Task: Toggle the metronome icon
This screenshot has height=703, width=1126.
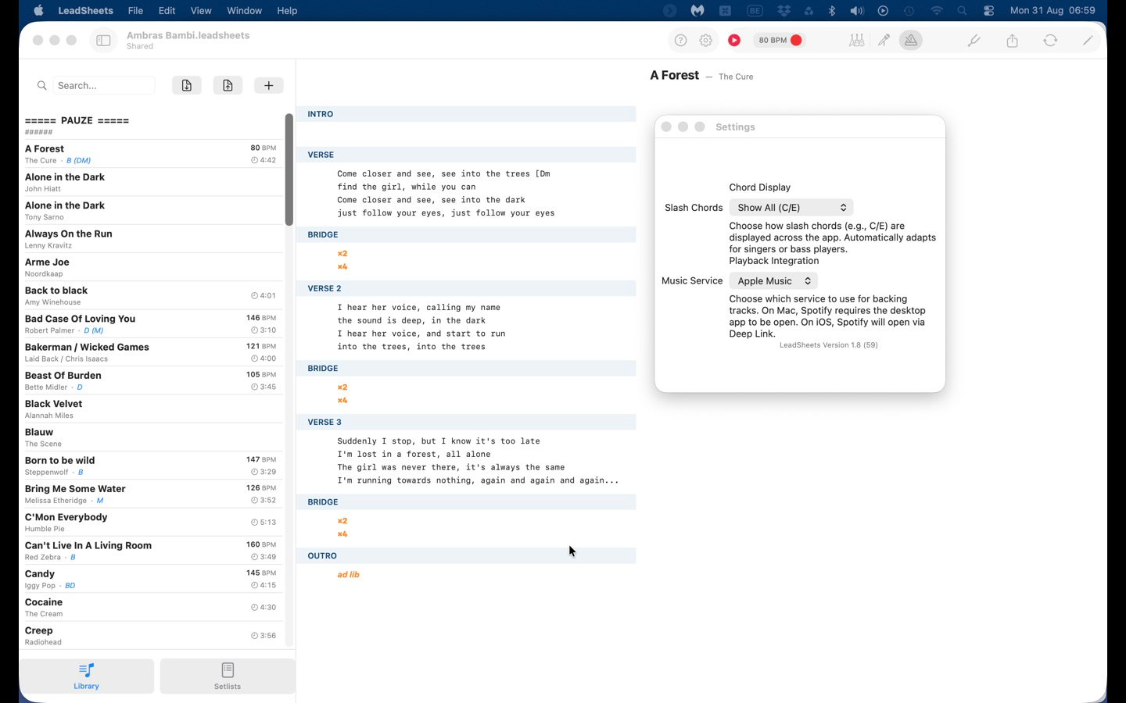Action: [x=911, y=41]
